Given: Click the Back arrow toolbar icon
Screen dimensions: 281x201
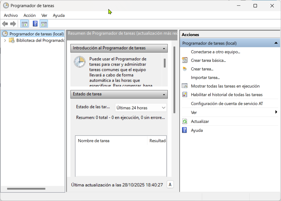Looking at the screenshot, I should (x=5, y=24).
